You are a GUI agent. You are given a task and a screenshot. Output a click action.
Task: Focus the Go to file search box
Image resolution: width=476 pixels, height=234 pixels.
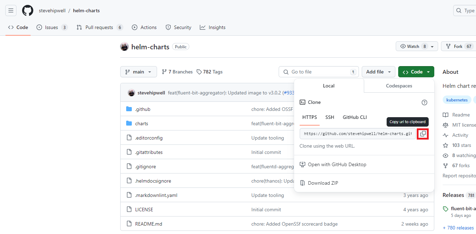pos(319,72)
